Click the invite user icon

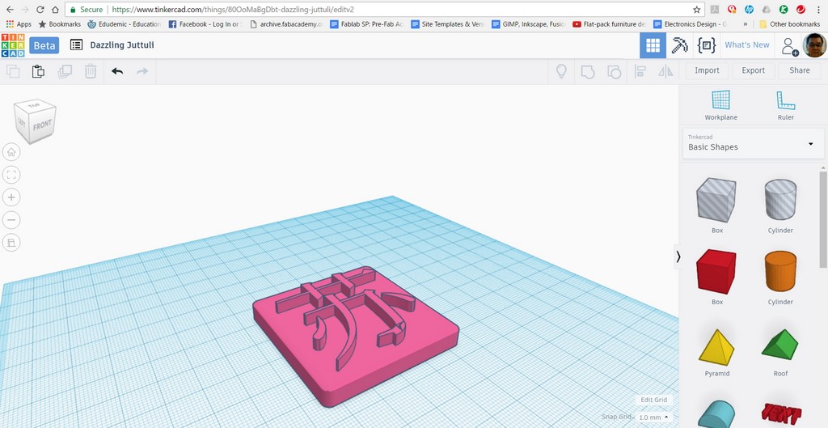click(x=790, y=46)
